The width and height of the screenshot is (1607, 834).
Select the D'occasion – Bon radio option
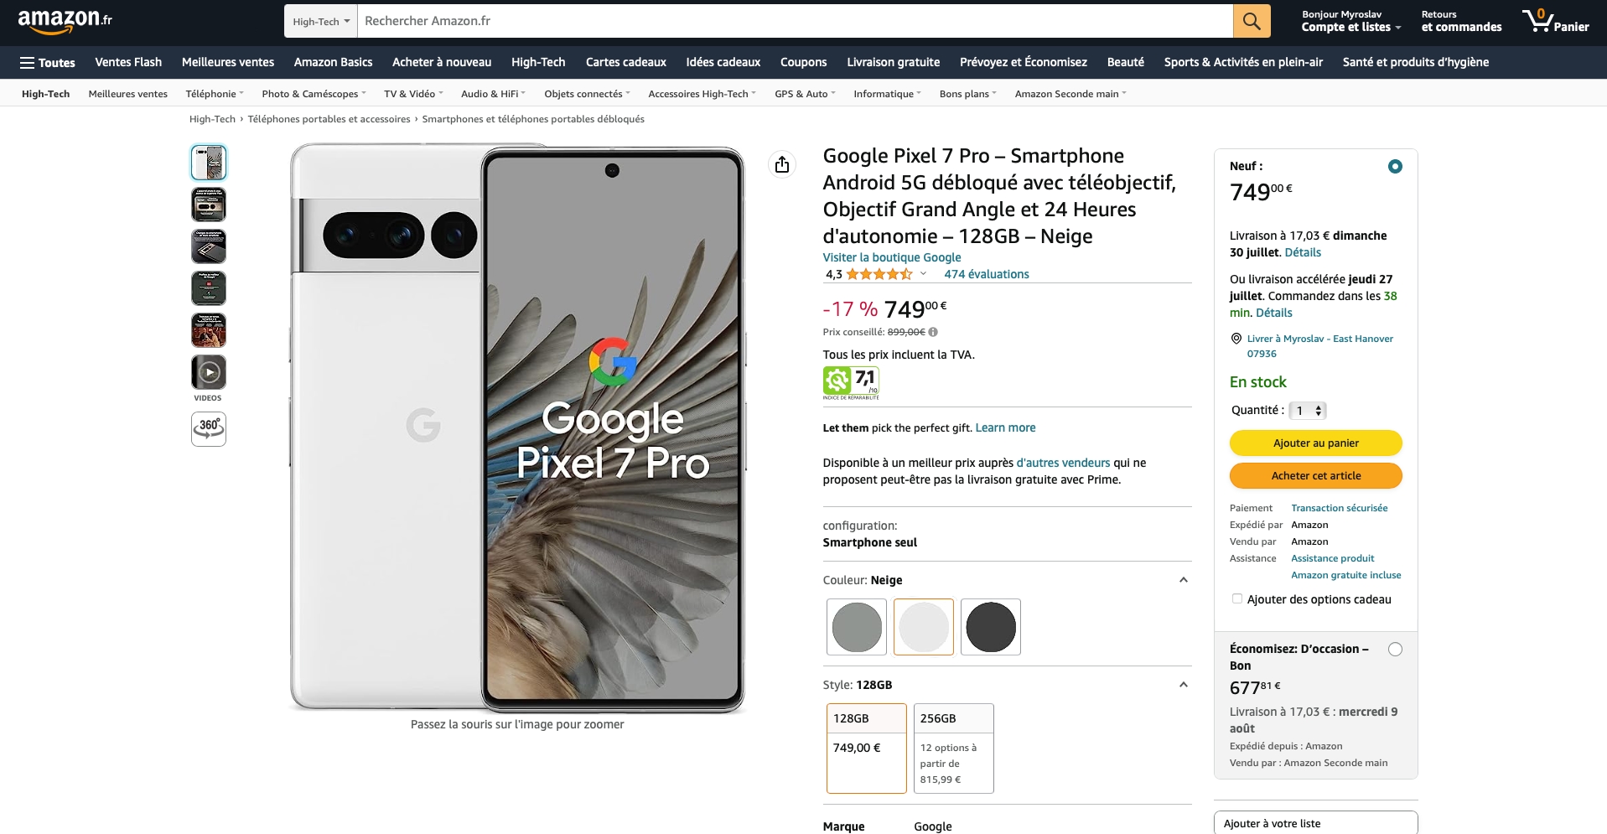click(x=1395, y=650)
